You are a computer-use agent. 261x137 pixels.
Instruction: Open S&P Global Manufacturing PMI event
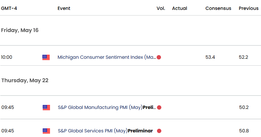click(107, 108)
